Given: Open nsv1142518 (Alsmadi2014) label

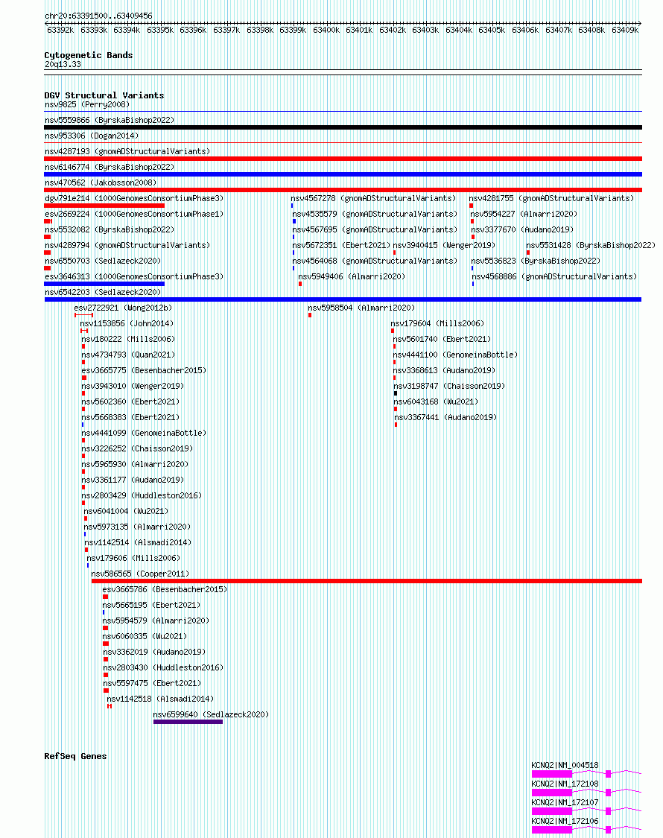Looking at the screenshot, I should [160, 699].
